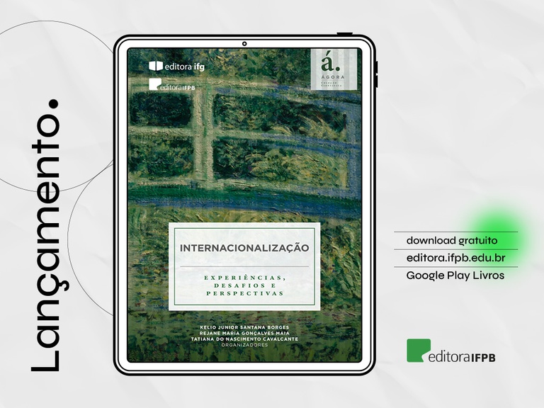The width and height of the screenshot is (544, 408).
Task: Select the Ágora collection badge
Action: point(333,69)
